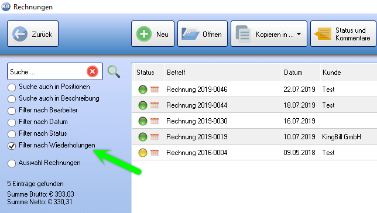Sort by Status column header
This screenshot has width=377, height=213.
pyautogui.click(x=149, y=73)
